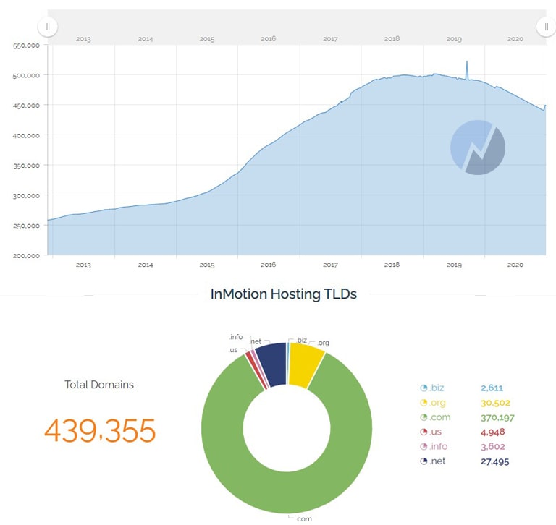The width and height of the screenshot is (556, 525).
Task: Click 2016 on the range selector bar
Action: pyautogui.click(x=268, y=39)
